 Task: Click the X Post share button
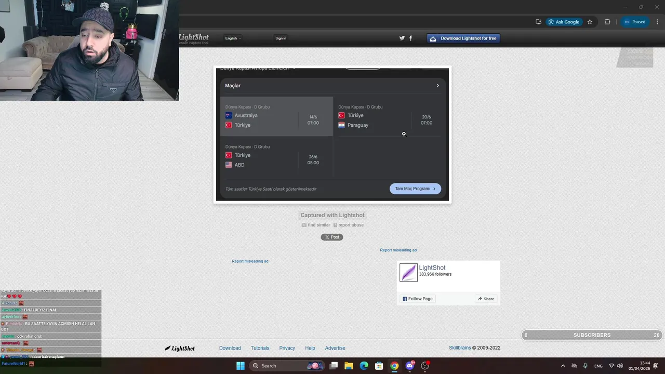click(x=332, y=237)
